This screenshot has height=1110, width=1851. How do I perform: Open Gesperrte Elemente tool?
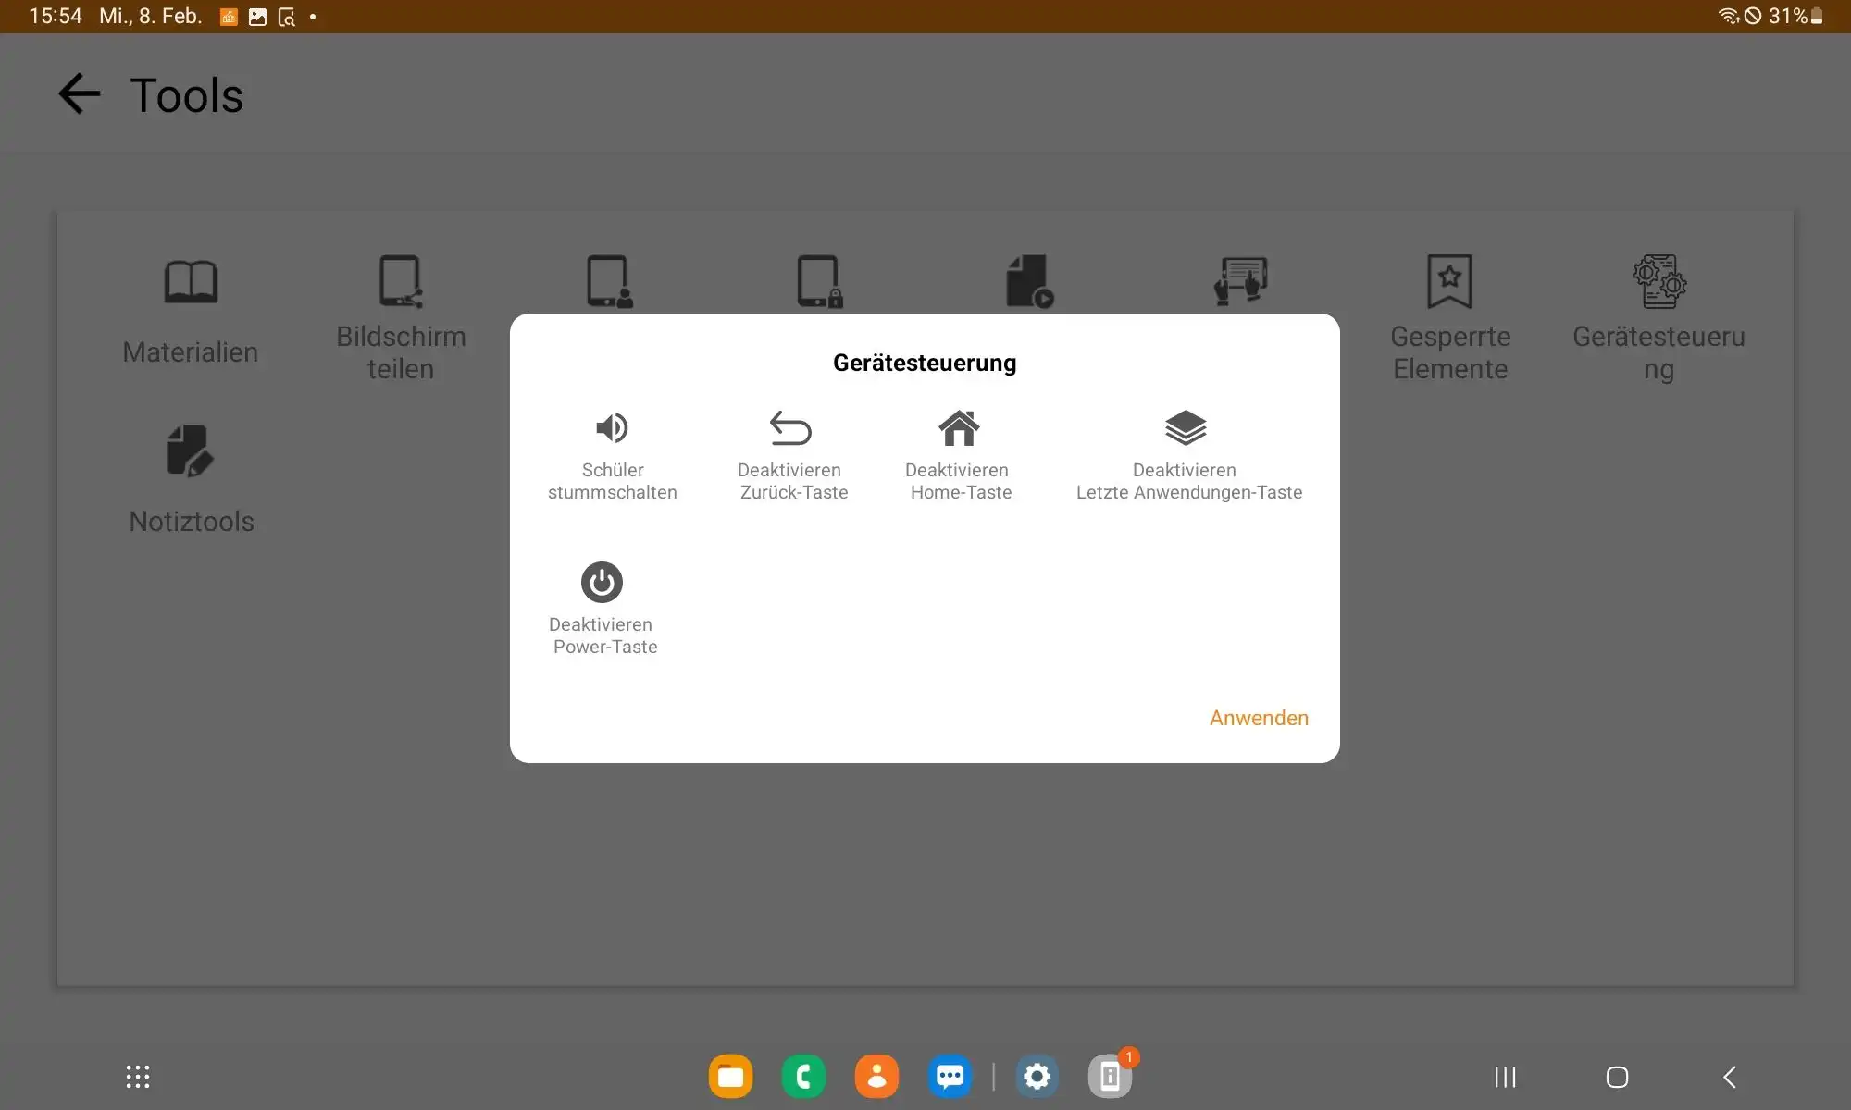(x=1450, y=318)
